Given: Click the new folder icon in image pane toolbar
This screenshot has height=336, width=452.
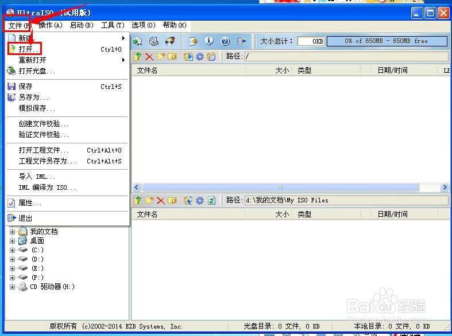Looking at the screenshot, I should coord(161,57).
